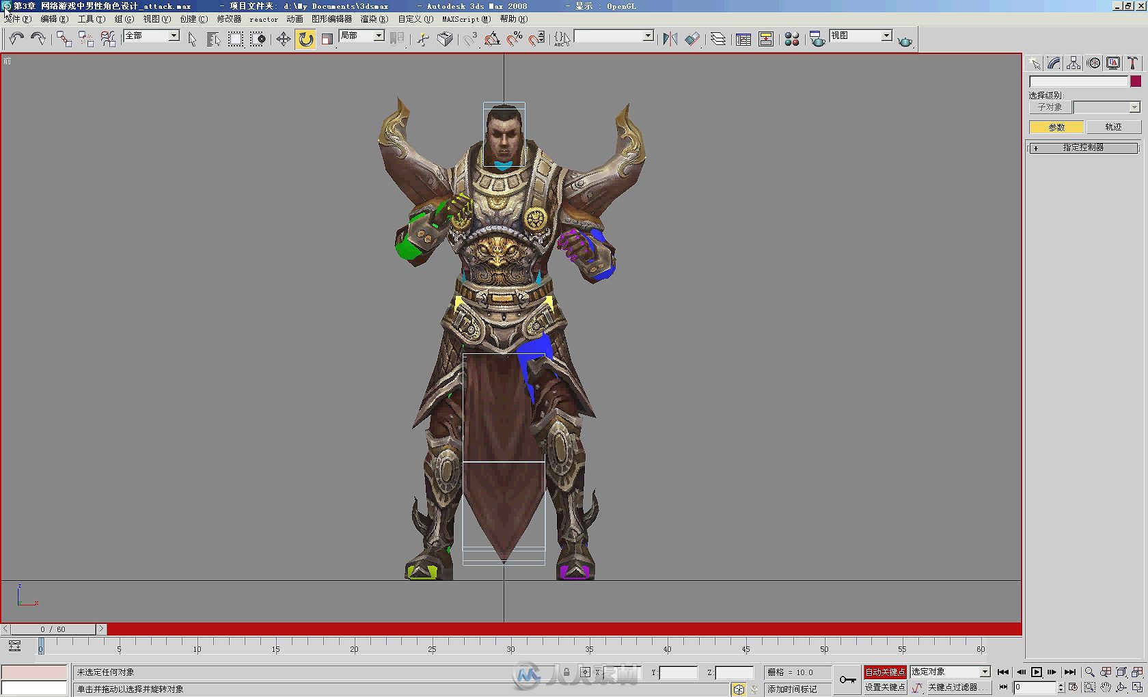Click the Redo arrow icon
The height and width of the screenshot is (697, 1148).
[38, 39]
